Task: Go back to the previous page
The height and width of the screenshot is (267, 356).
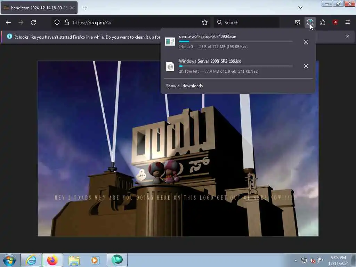Action: pyautogui.click(x=8, y=23)
